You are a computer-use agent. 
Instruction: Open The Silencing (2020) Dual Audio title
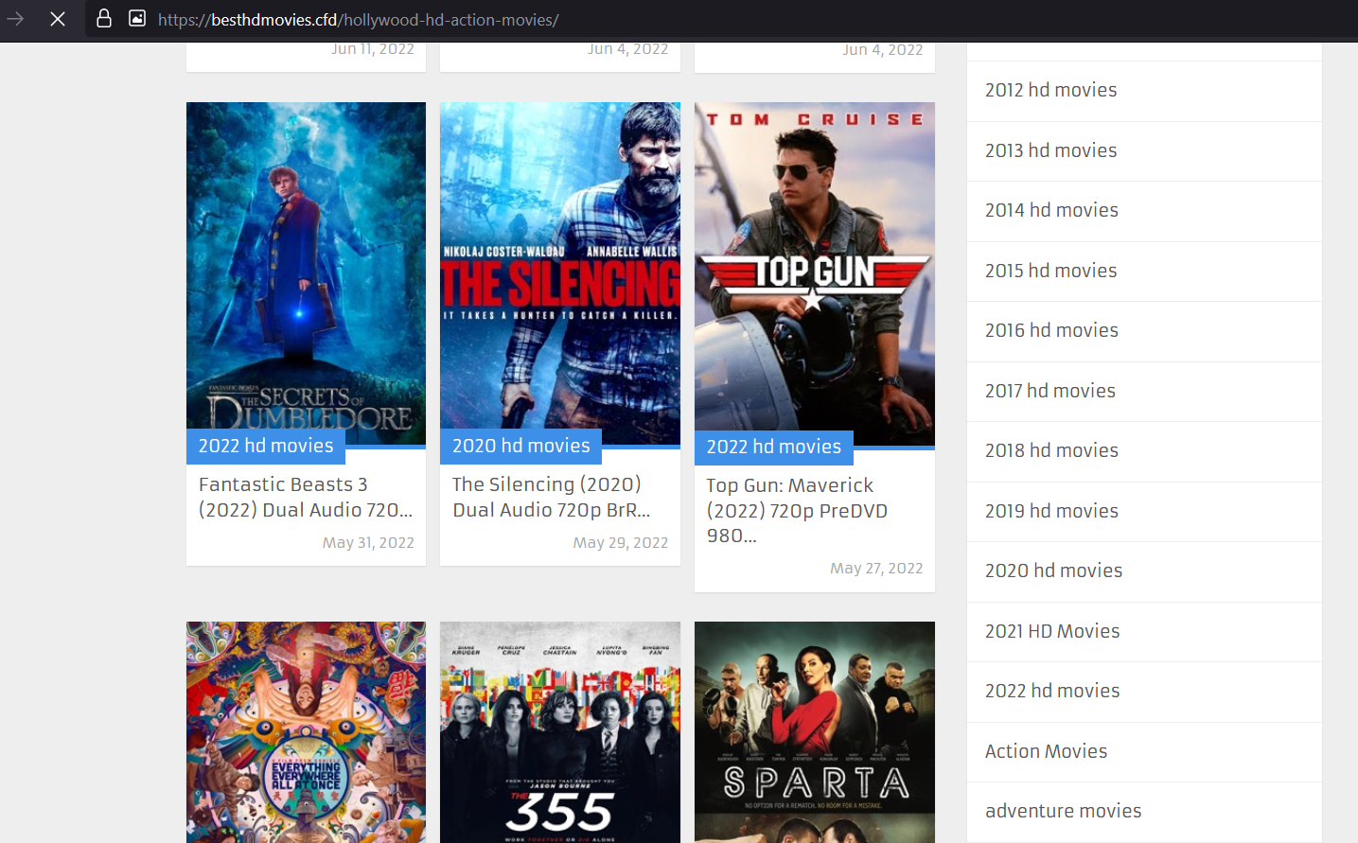pos(552,497)
